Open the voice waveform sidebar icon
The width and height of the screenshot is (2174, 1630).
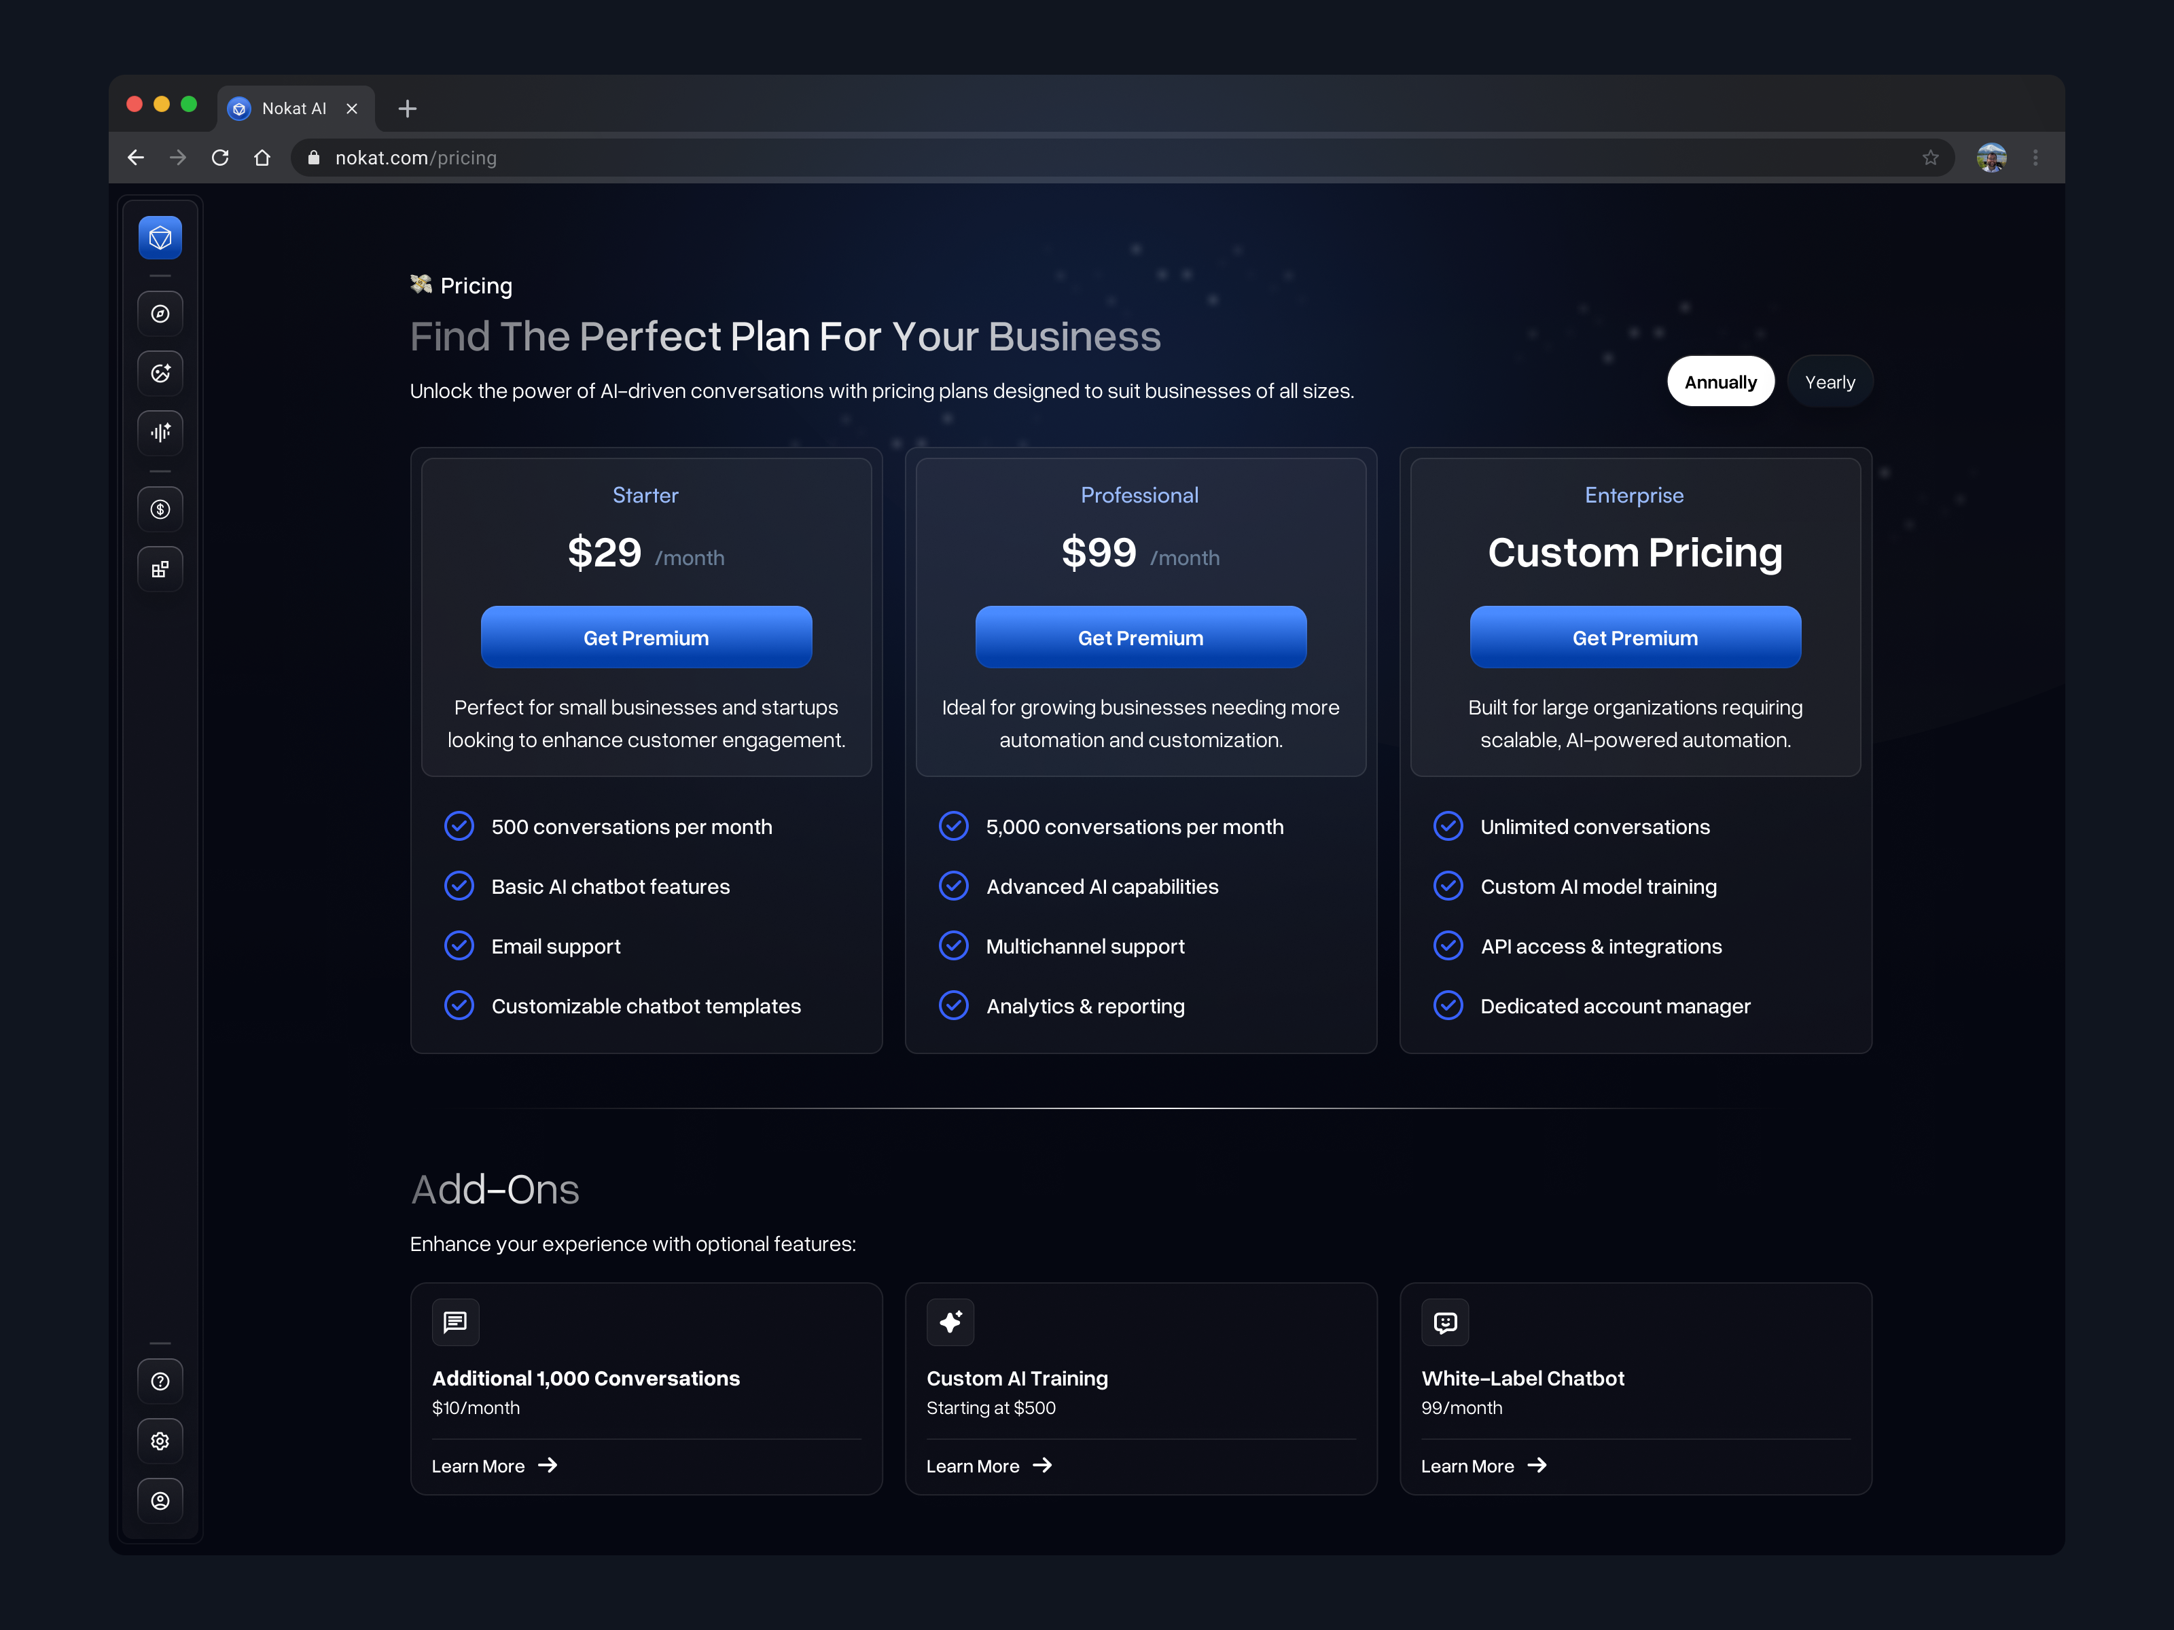click(160, 433)
